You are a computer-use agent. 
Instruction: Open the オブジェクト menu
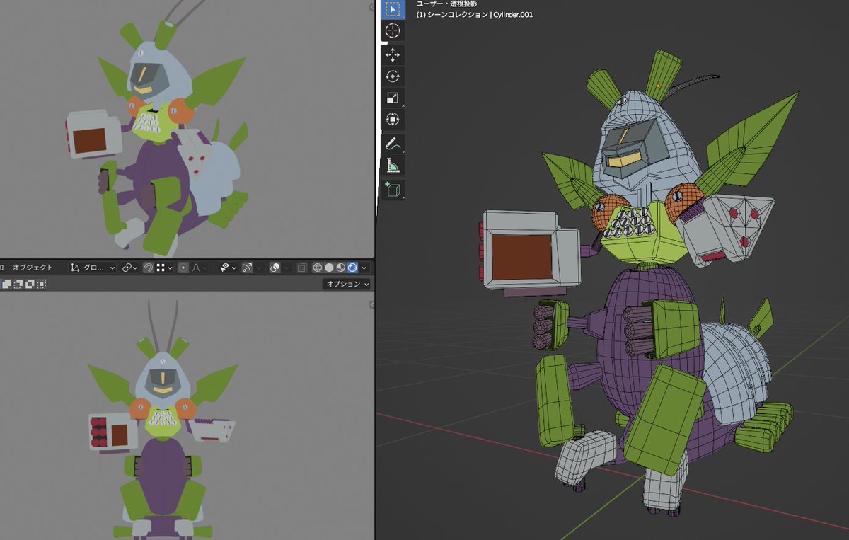pos(34,268)
